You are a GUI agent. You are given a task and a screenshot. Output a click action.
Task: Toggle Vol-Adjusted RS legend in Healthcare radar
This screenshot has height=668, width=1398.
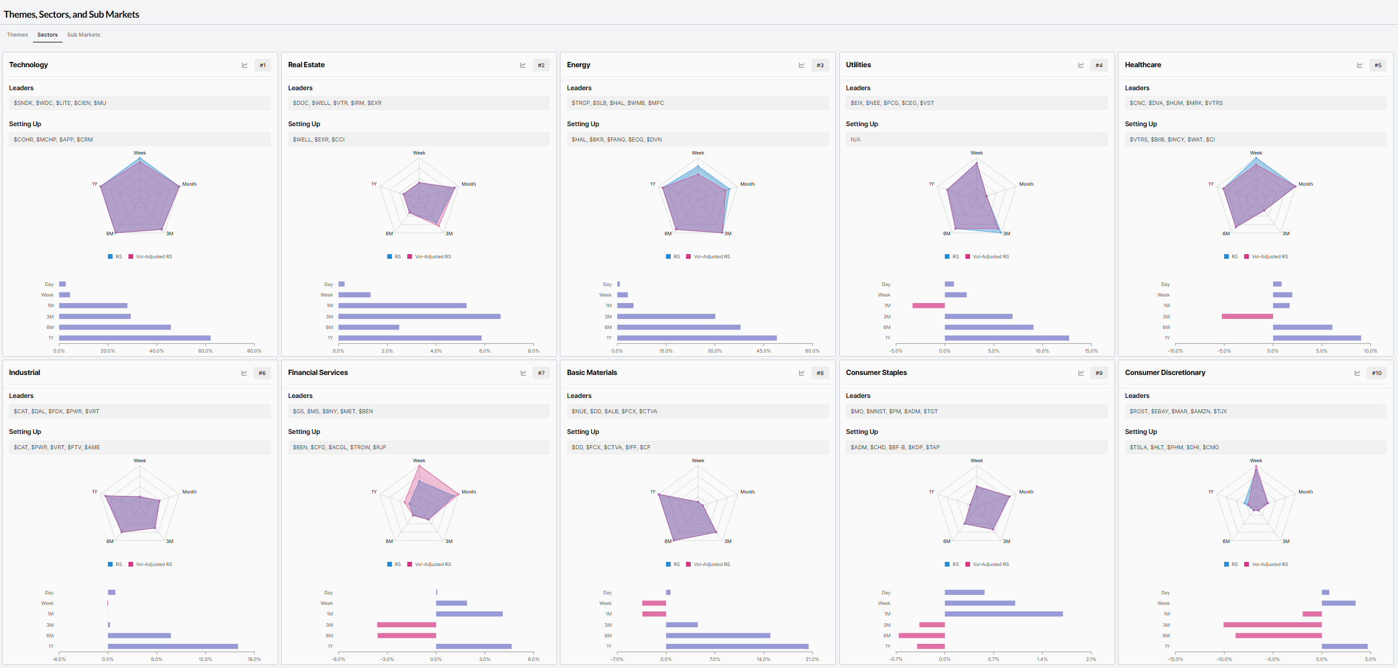click(x=1266, y=256)
